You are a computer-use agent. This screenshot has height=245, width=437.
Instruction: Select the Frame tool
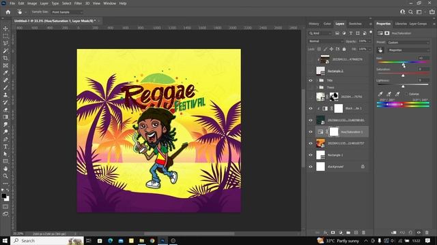5,65
